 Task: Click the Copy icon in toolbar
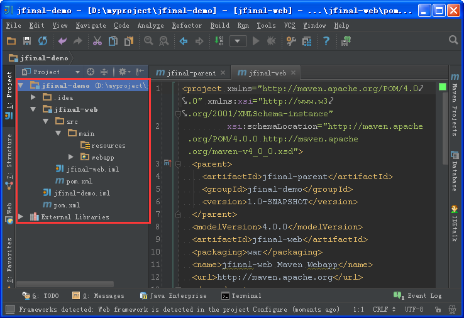[x=113, y=41]
